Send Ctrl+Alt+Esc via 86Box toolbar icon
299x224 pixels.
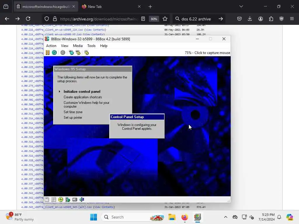(78, 52)
